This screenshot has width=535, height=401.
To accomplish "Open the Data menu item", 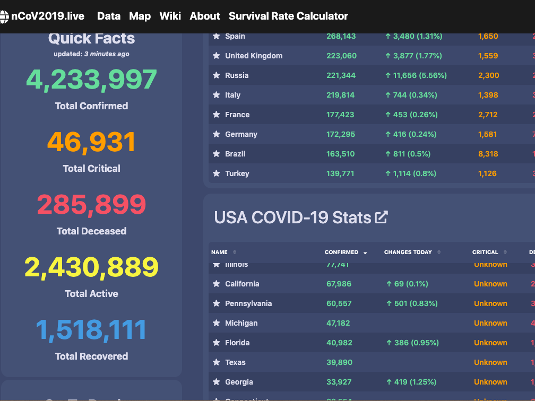I will (109, 16).
